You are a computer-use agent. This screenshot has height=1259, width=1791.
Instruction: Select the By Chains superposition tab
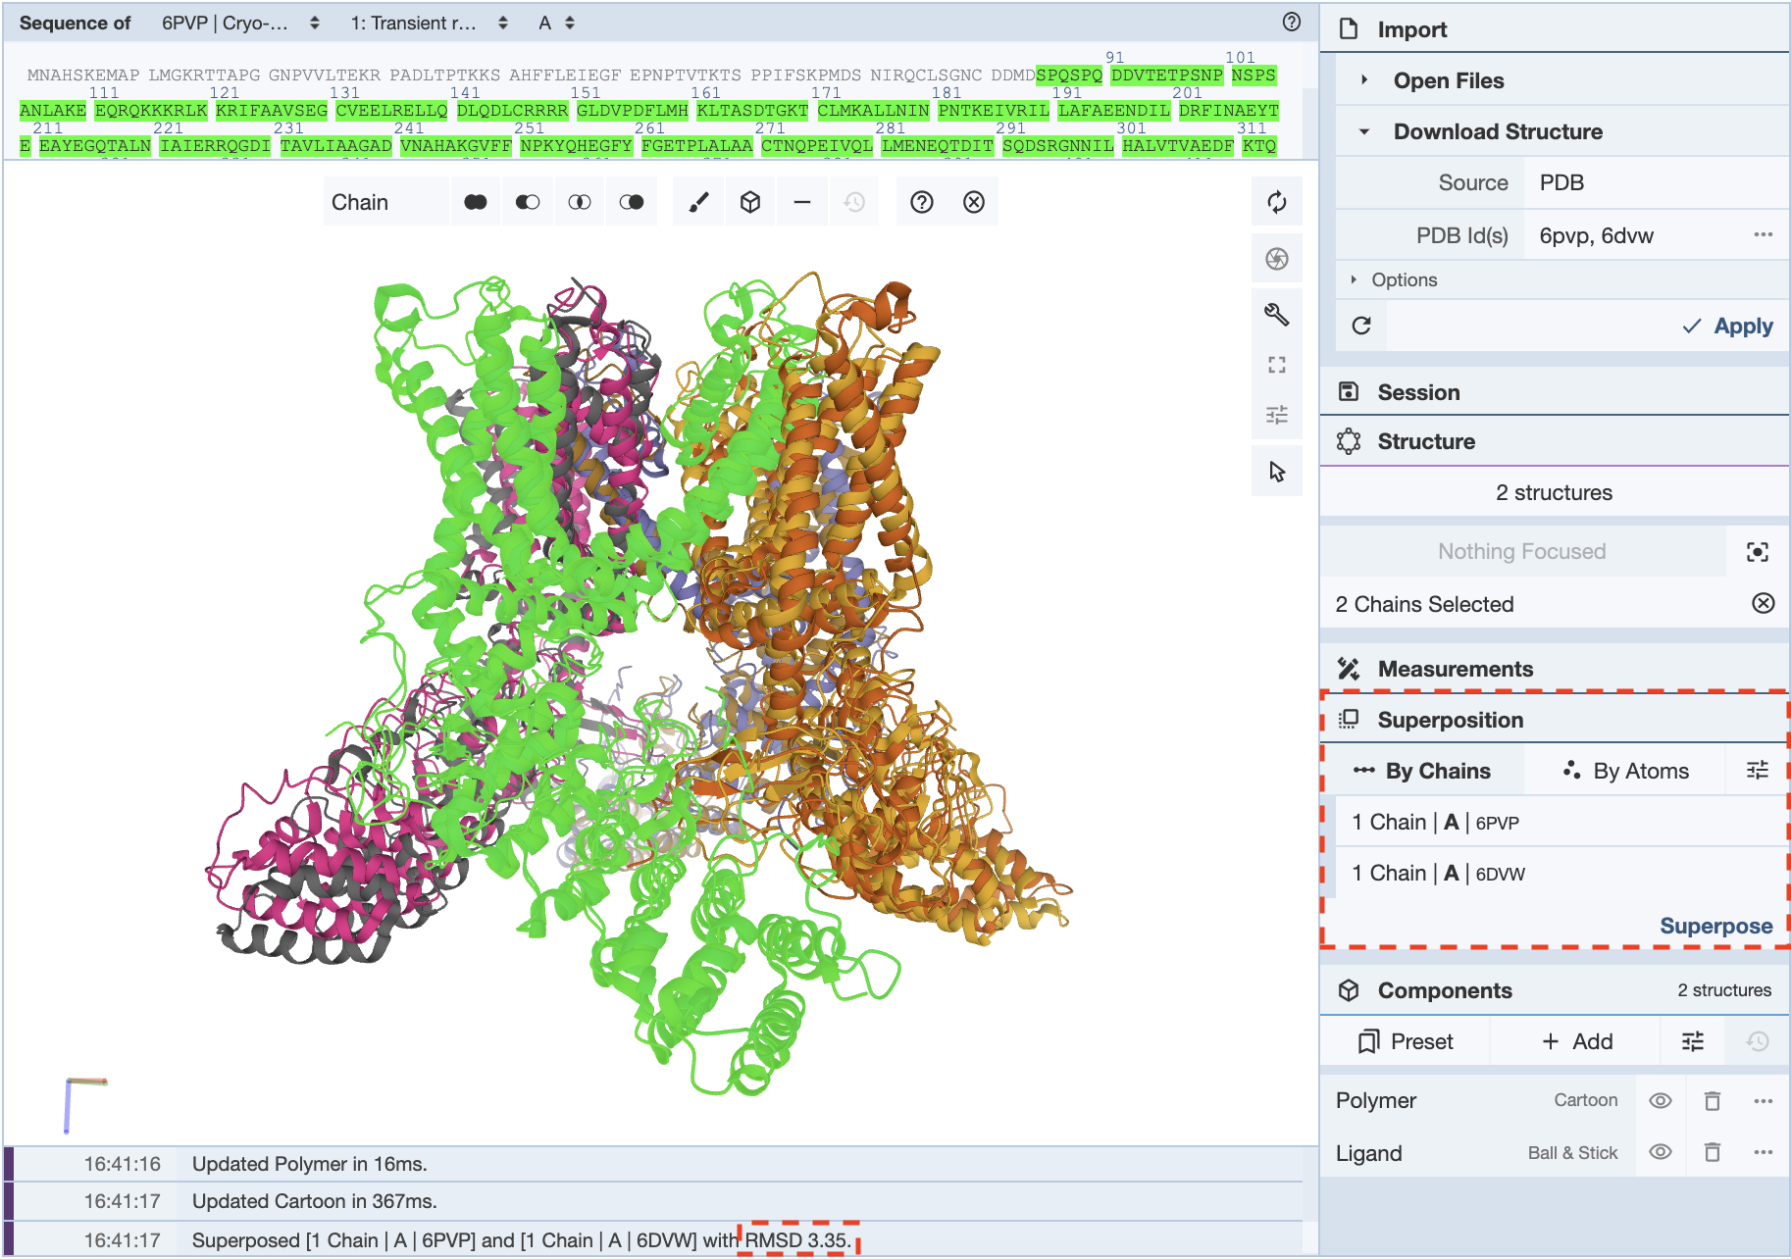coord(1422,771)
